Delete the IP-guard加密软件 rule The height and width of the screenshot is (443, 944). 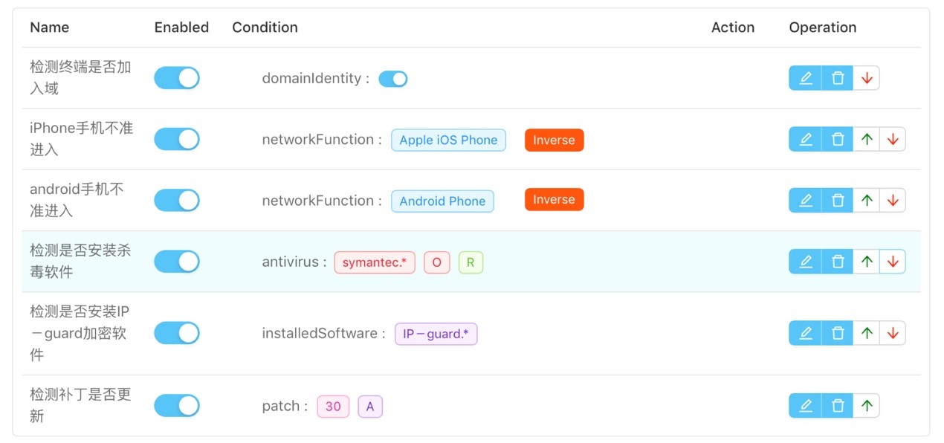838,334
